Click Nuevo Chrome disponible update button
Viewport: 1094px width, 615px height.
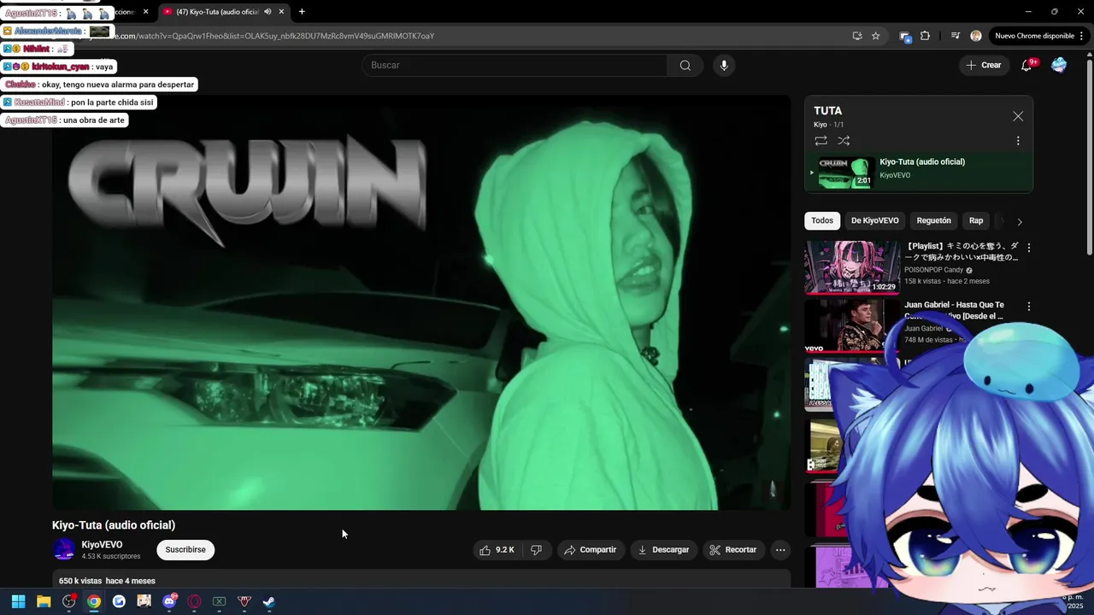pyautogui.click(x=1035, y=36)
